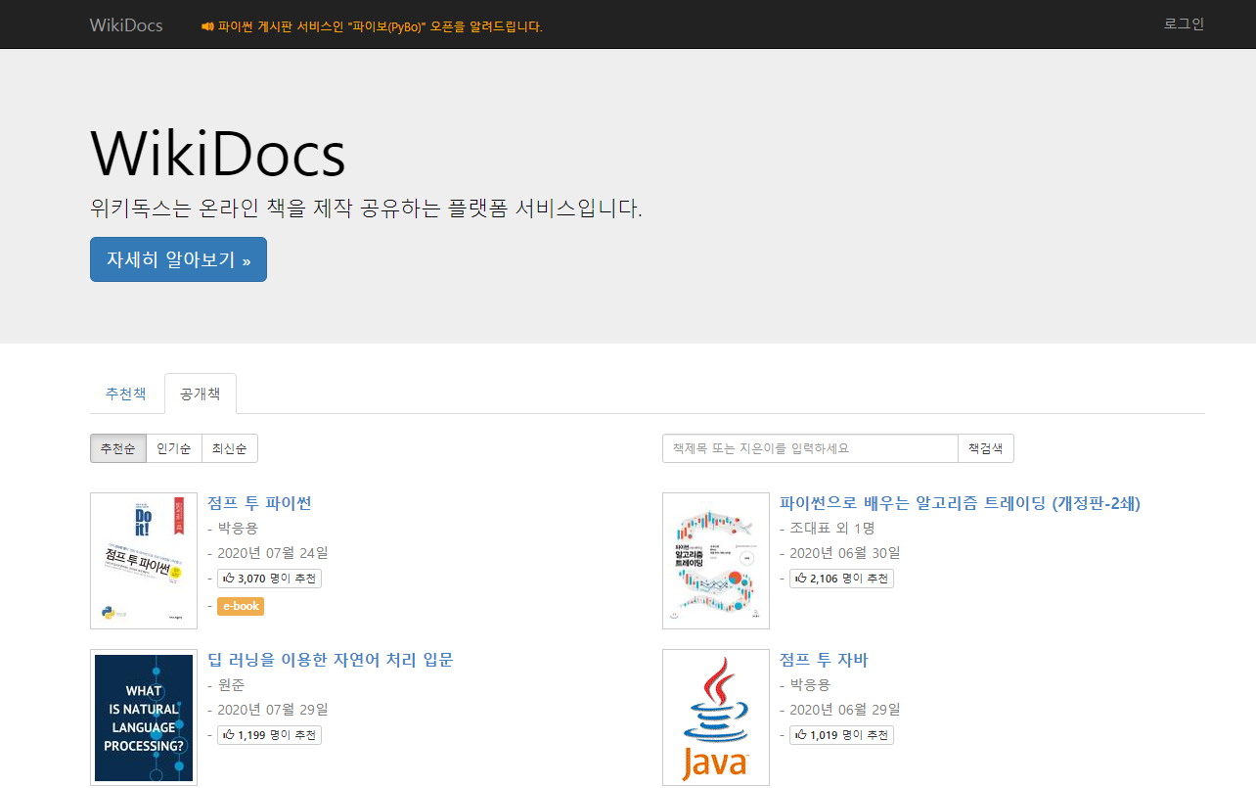The image size is (1256, 788).
Task: Click thumbs-up icon on 2,106 badge
Action: tap(801, 578)
